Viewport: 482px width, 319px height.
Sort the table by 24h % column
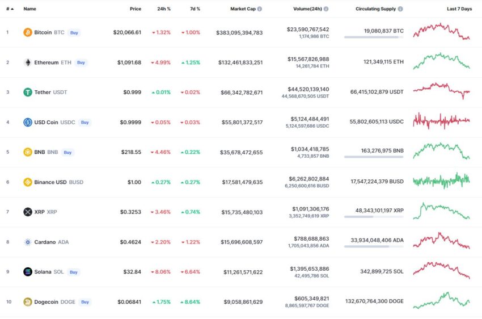[164, 9]
